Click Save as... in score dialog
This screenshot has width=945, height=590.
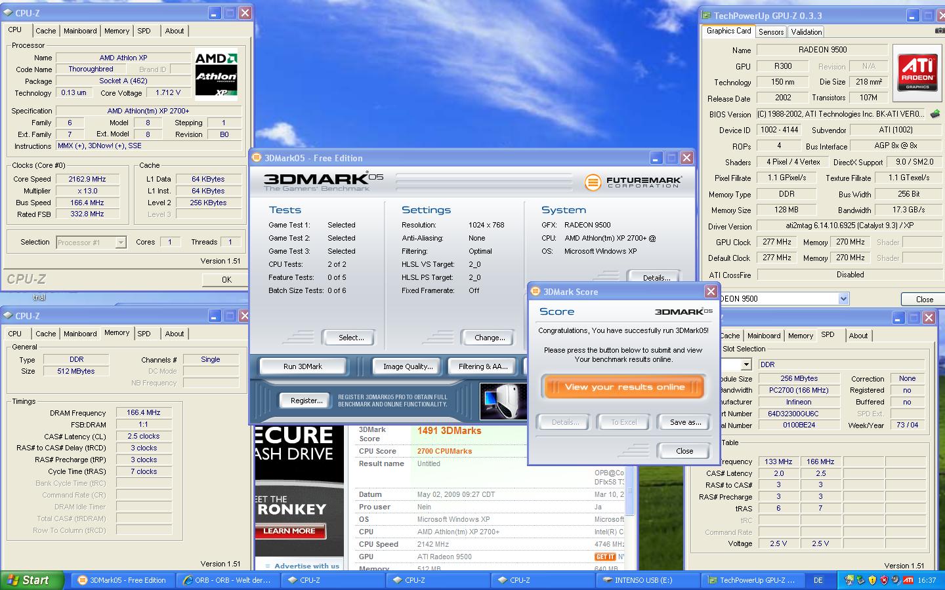(x=685, y=422)
